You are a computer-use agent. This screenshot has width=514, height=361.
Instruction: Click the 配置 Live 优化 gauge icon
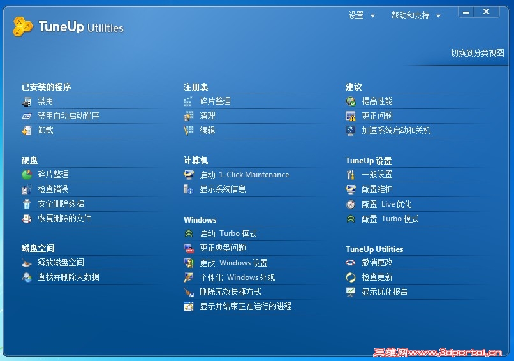click(350, 204)
